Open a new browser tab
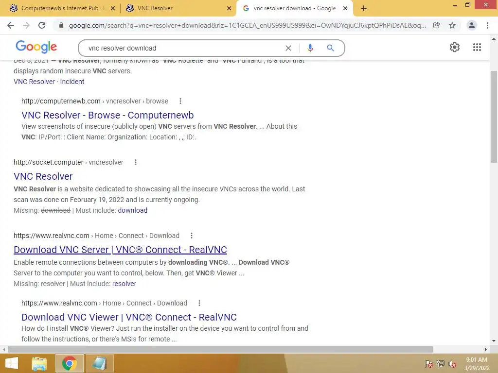Image resolution: width=498 pixels, height=373 pixels. [364, 9]
